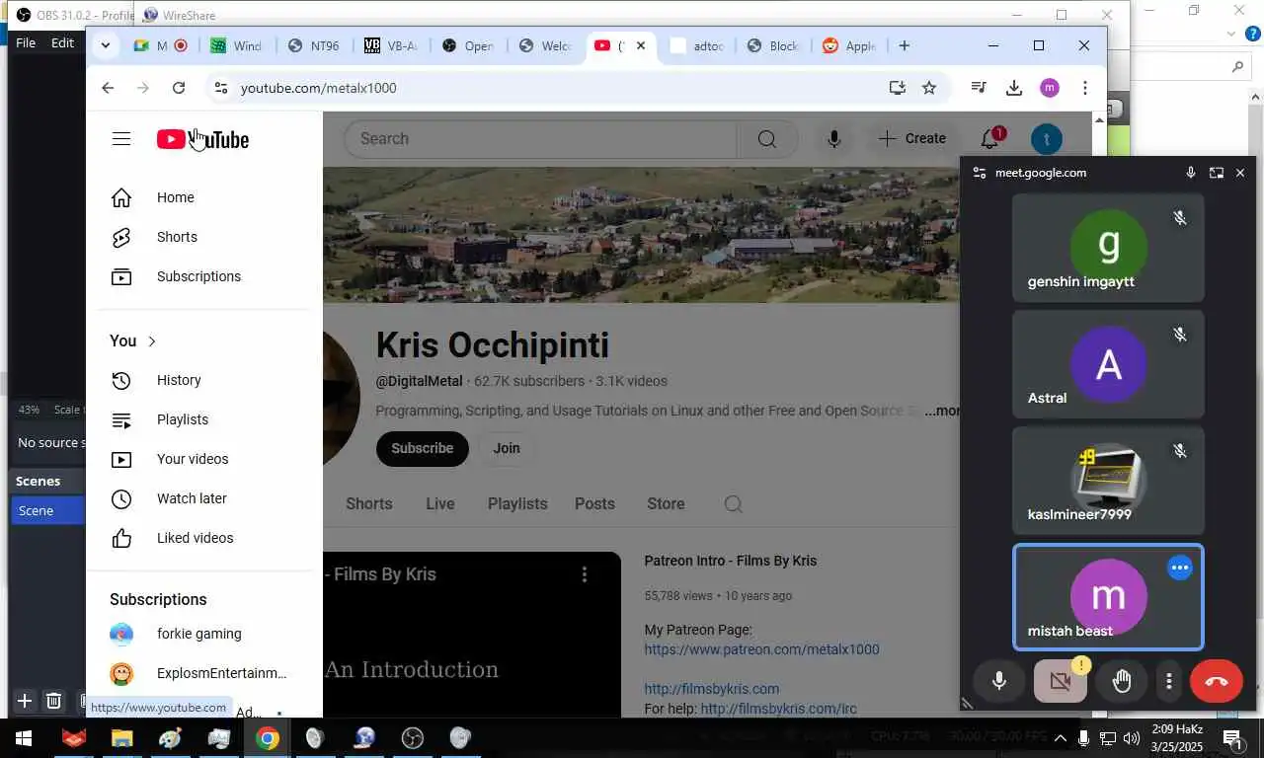The image size is (1264, 758).
Task: Click Chrome back arrow
Action: click(108, 88)
